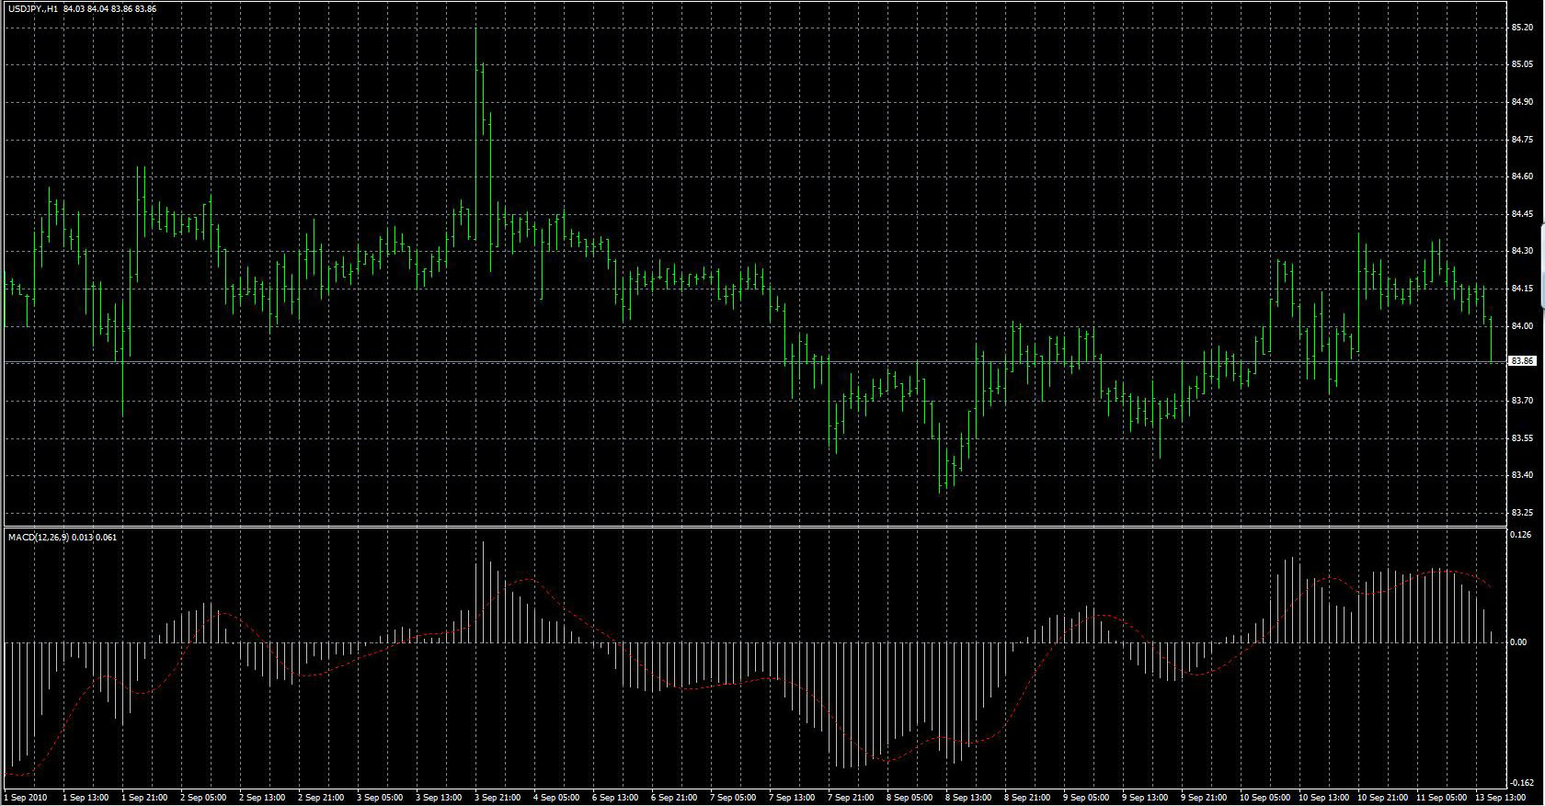1545x806 pixels.
Task: Select the 6 Sep 21:00 time label
Action: [x=674, y=798]
